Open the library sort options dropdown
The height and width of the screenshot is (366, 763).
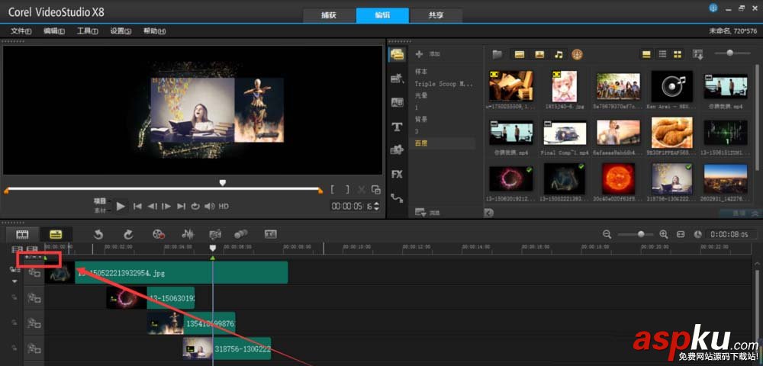(698, 54)
